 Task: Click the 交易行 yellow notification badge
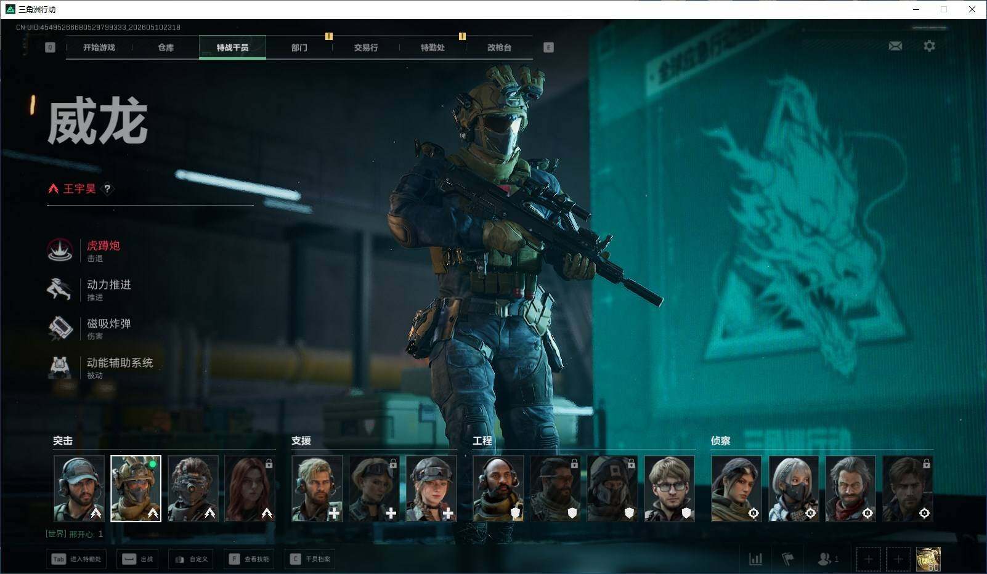329,36
